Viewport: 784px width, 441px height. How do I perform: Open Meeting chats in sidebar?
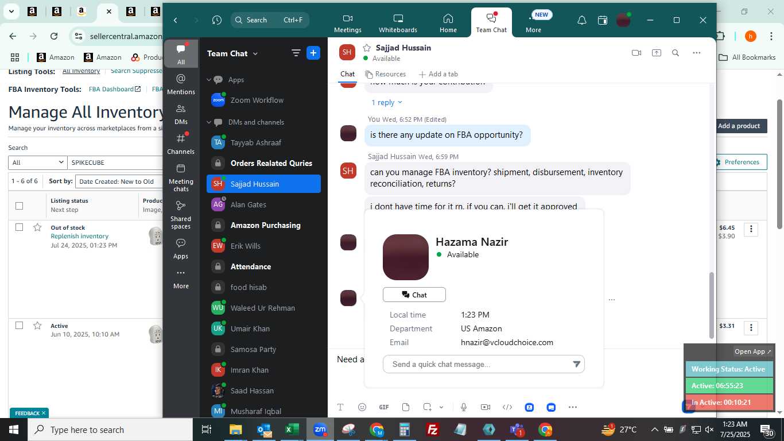point(181,177)
